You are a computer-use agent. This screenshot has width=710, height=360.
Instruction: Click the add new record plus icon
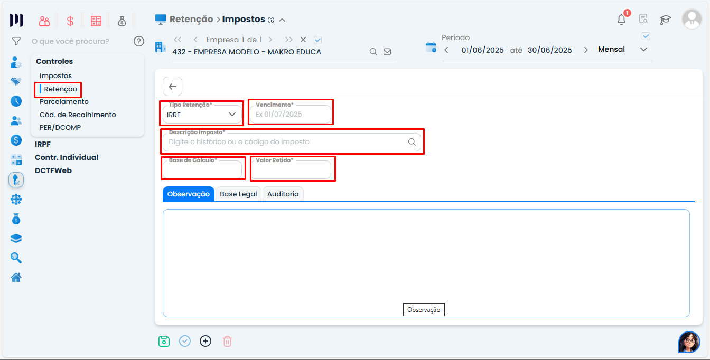point(205,341)
